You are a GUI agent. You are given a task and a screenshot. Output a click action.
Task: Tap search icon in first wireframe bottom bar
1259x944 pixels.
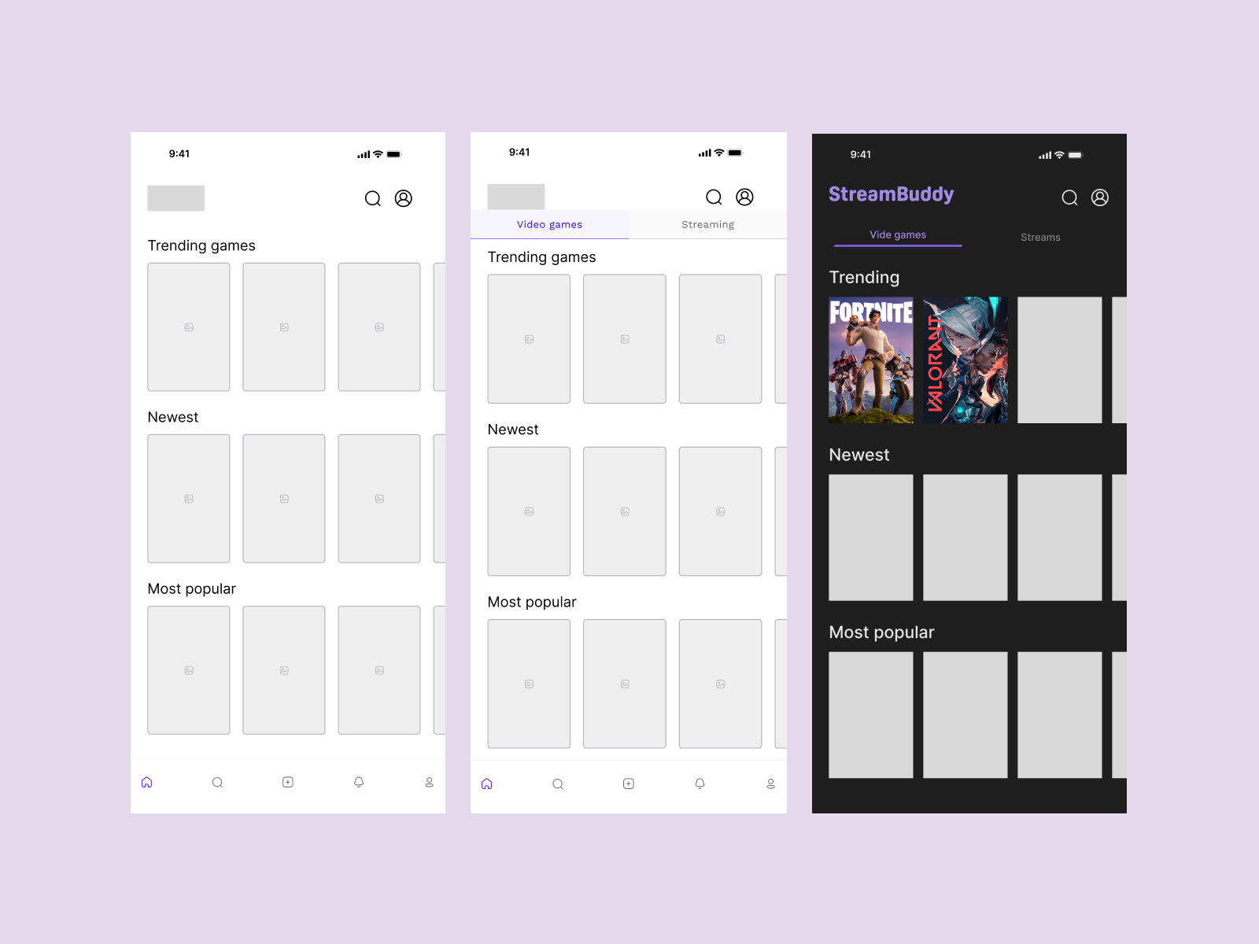[217, 782]
